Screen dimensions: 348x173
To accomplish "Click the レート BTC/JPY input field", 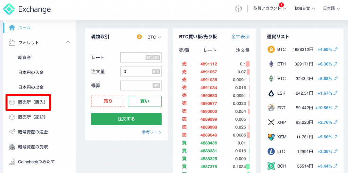I will point(141,58).
